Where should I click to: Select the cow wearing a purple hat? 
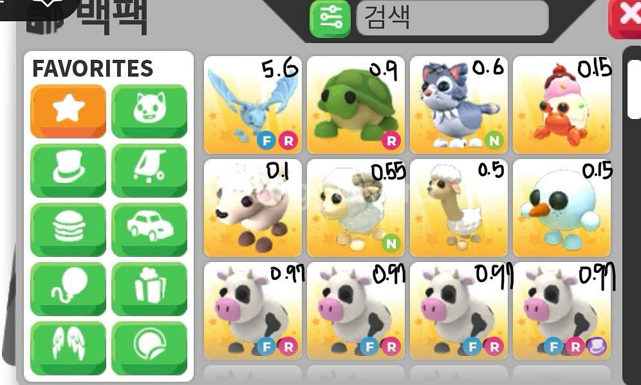(562, 311)
